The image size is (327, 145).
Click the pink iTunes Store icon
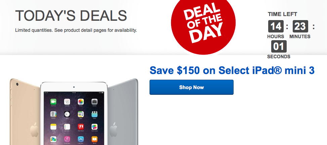67,139
